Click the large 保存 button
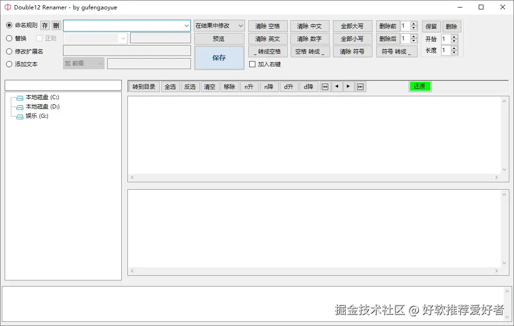The width and height of the screenshot is (514, 326). click(x=219, y=58)
